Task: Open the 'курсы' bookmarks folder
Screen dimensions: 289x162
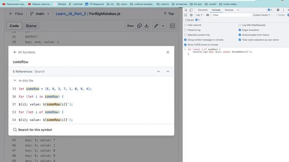Action: tap(122, 4)
